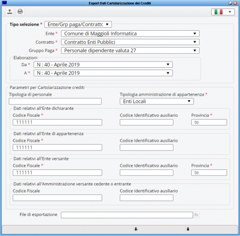The image size is (240, 236).
Task: Click Ente versante Provincia field
Action: point(209,173)
